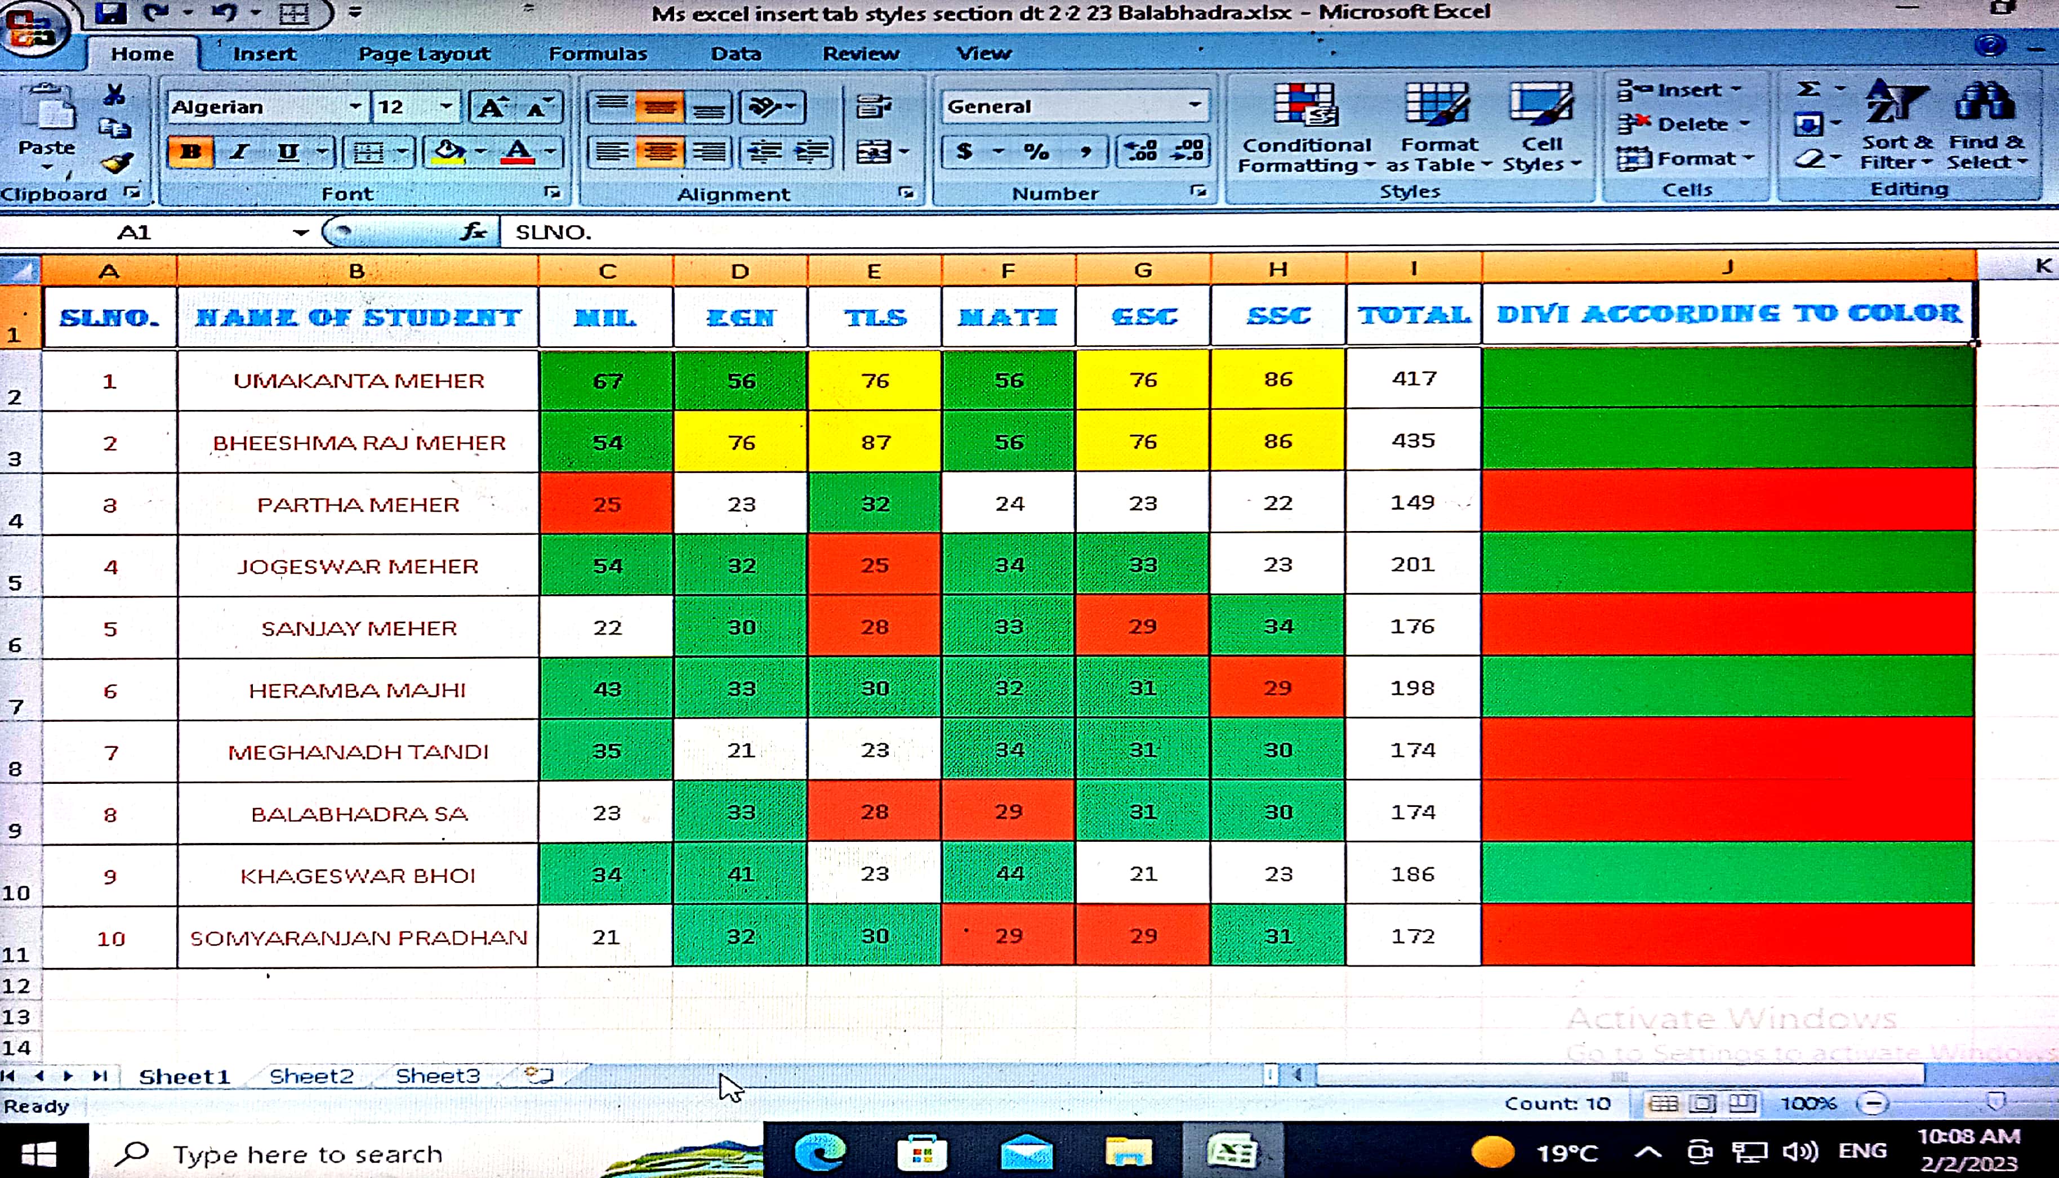Expand the Name Box dropdown arrow
Screen dimensions: 2059x1178
pyautogui.click(x=301, y=233)
